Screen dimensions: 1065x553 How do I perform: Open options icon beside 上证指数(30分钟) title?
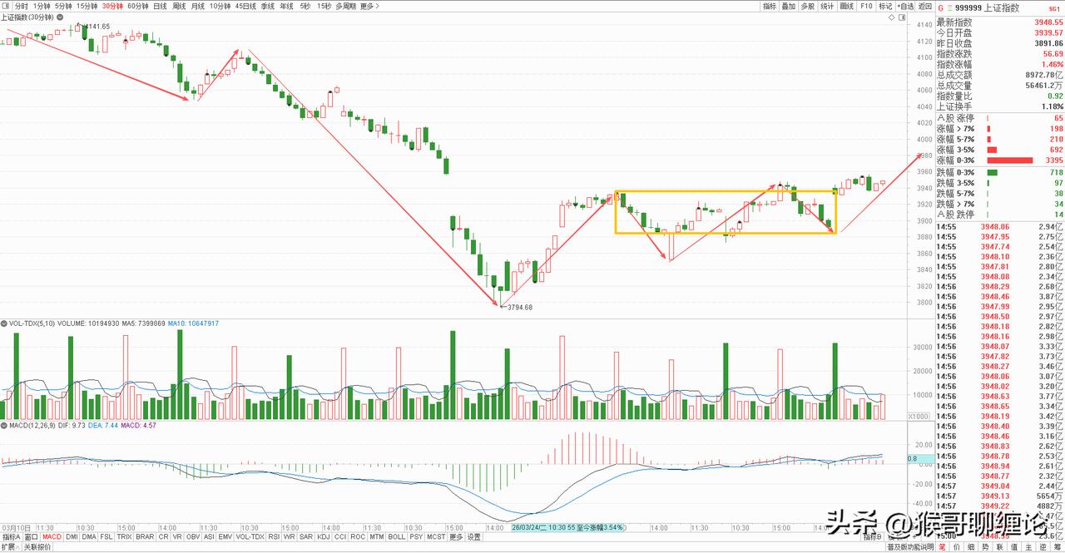pyautogui.click(x=60, y=17)
